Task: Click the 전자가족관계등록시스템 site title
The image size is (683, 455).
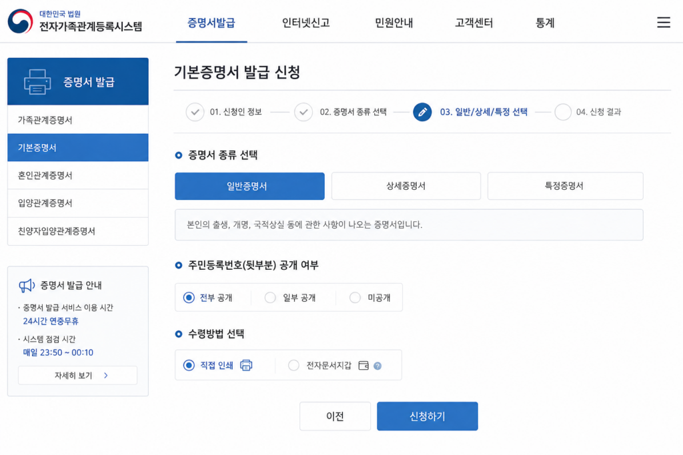Action: (x=91, y=27)
